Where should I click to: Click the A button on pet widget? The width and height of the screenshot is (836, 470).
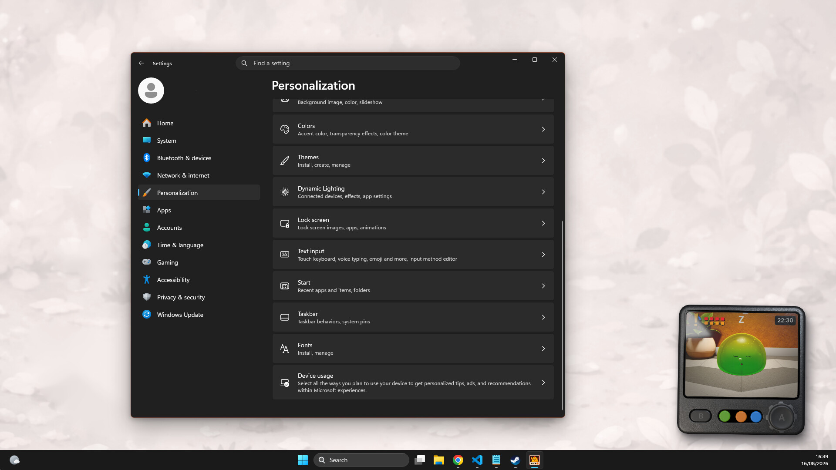coord(782,417)
